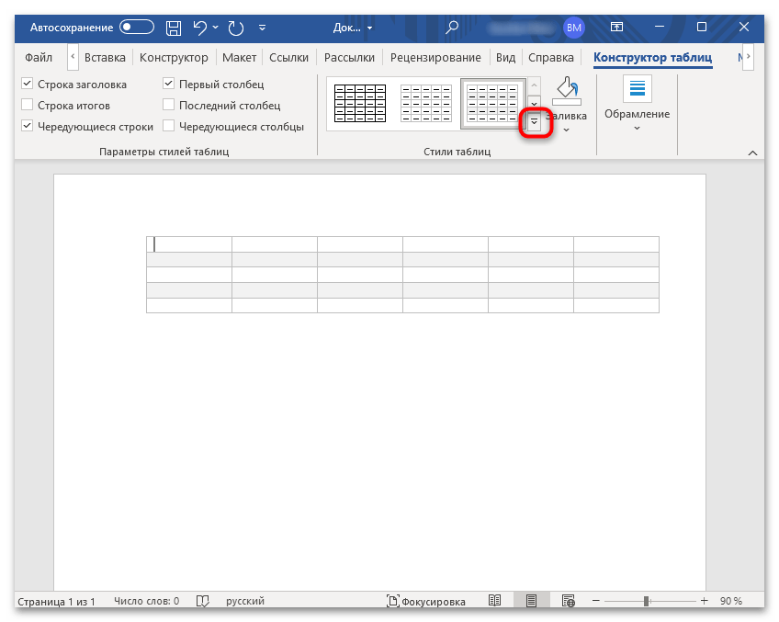The height and width of the screenshot is (622, 779).
Task: Open the Вставка tab
Action: coord(105,57)
